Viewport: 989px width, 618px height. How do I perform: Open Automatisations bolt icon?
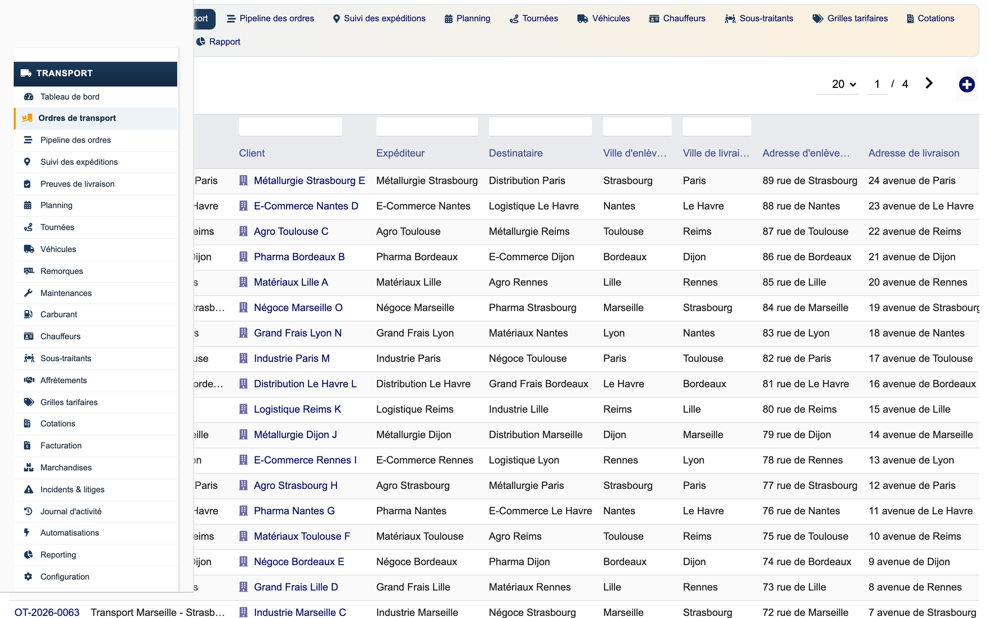coord(27,533)
